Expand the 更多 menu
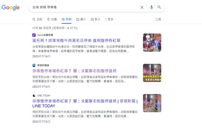 pyautogui.click(x=109, y=19)
